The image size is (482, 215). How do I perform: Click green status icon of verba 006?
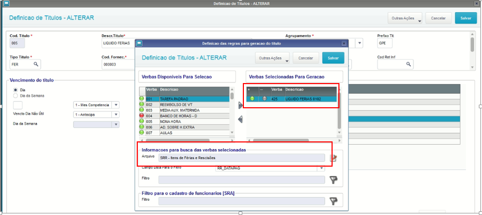click(141, 127)
